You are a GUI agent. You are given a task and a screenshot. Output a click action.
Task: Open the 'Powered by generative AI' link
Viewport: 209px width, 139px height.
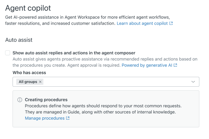point(147,65)
